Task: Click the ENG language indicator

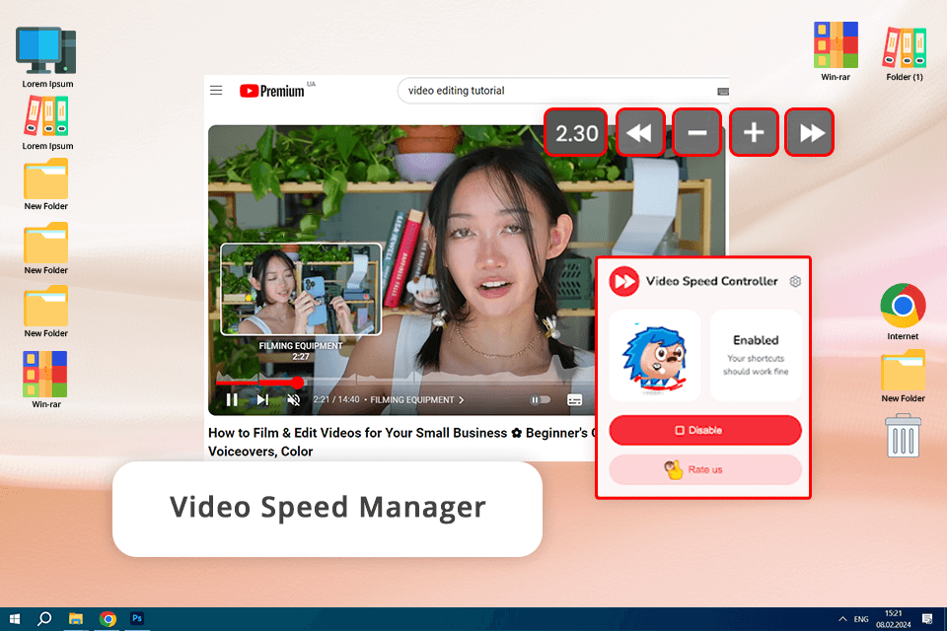Action: coord(861,619)
